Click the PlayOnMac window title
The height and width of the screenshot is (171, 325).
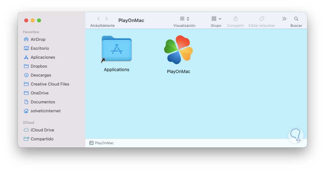131,20
